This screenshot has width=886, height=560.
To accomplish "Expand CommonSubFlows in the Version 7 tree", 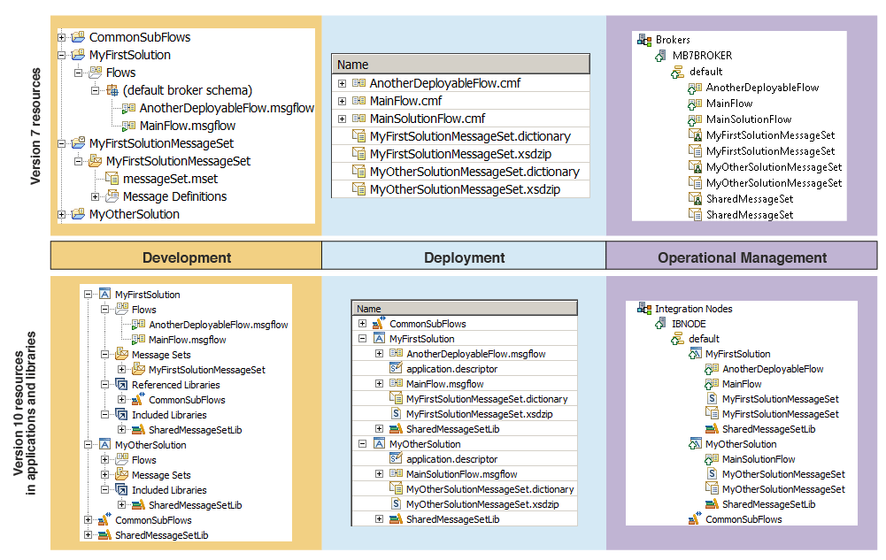I will tap(61, 37).
